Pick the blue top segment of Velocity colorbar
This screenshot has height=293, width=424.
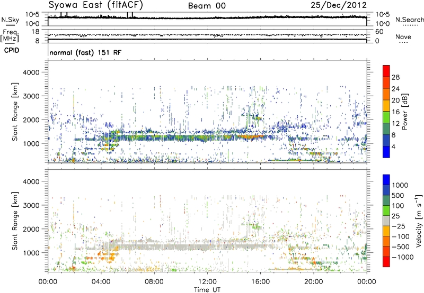[386, 180]
